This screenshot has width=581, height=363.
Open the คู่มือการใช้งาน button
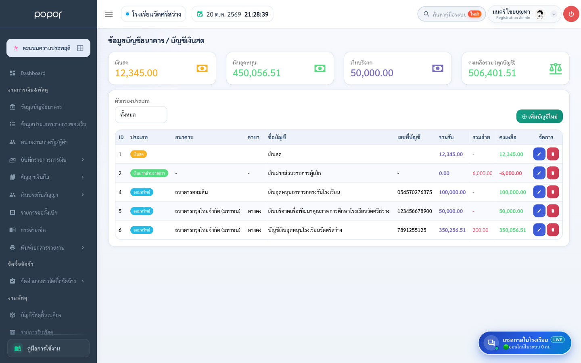point(48,348)
